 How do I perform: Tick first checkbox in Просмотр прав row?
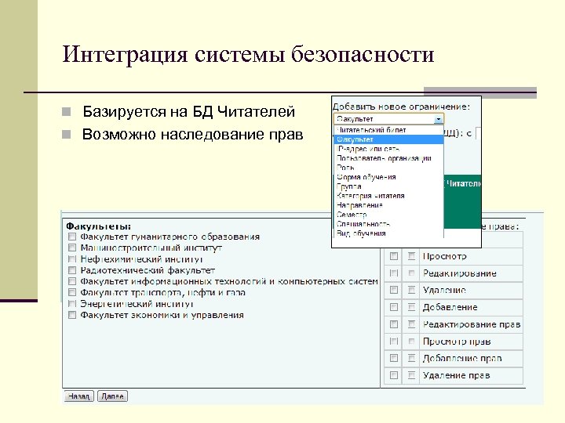click(394, 342)
